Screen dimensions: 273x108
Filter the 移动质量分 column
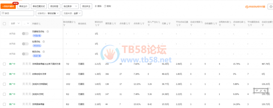64,25
